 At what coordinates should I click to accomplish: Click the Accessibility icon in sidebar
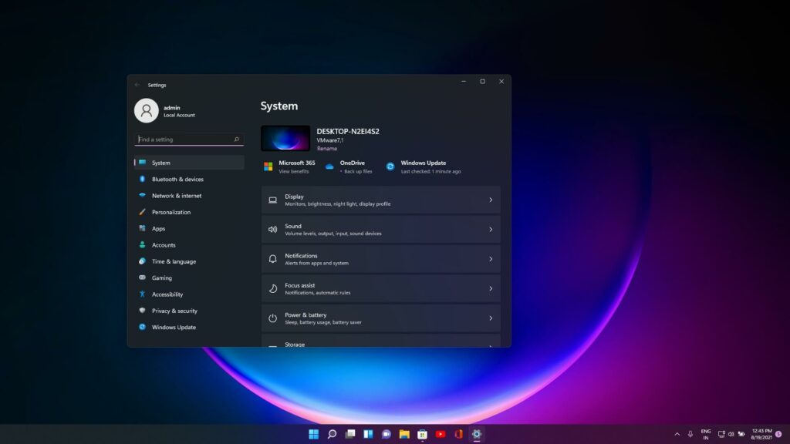click(x=143, y=294)
